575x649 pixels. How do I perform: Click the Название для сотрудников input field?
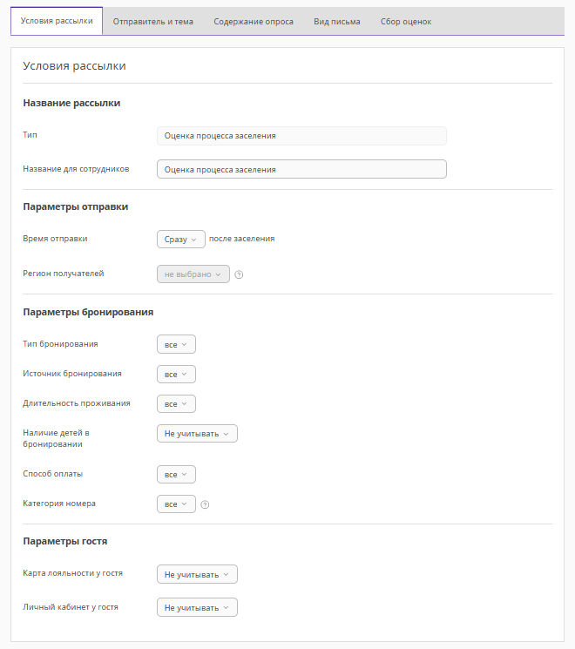click(x=301, y=170)
